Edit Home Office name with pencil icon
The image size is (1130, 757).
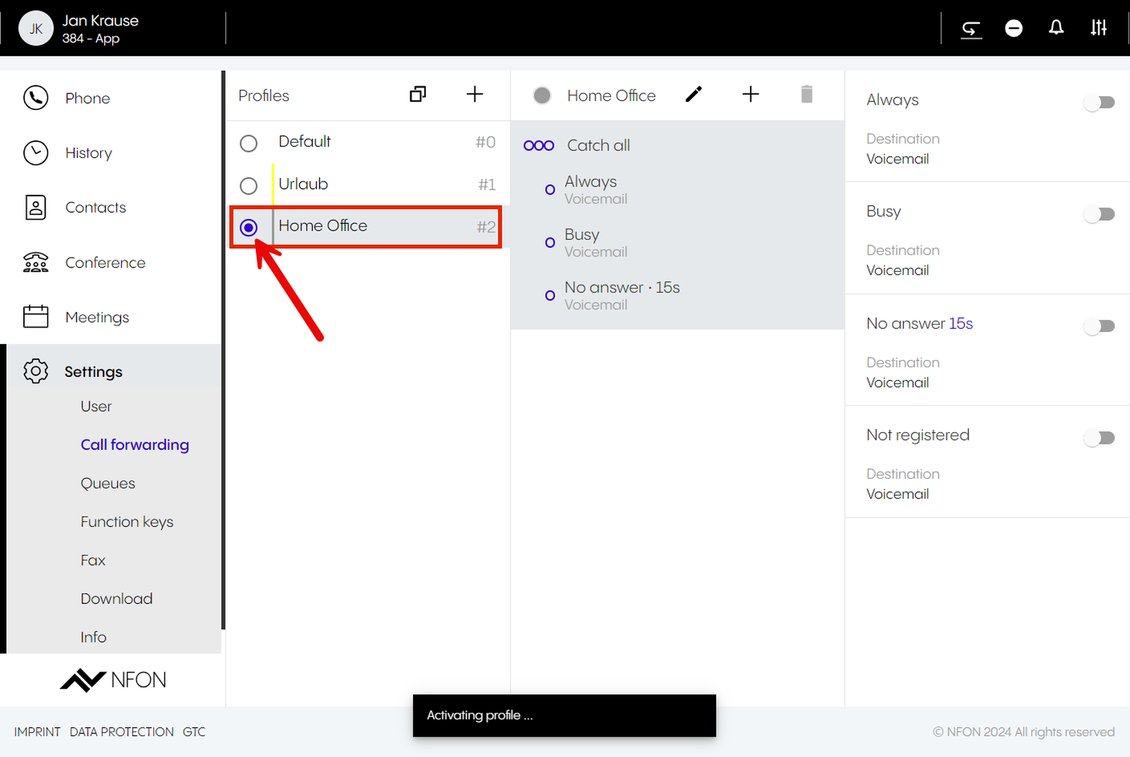click(x=693, y=94)
